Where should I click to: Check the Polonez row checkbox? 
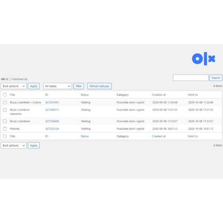click(x=5, y=129)
